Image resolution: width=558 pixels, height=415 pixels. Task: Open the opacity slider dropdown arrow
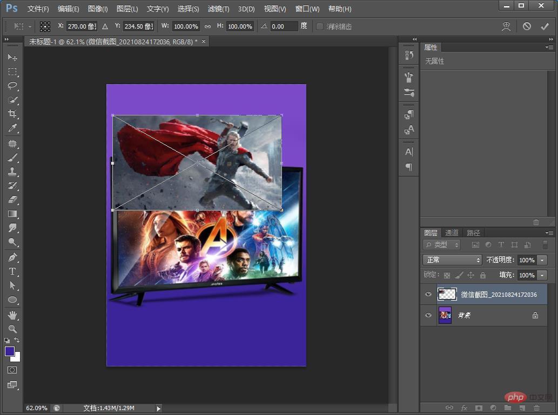542,260
